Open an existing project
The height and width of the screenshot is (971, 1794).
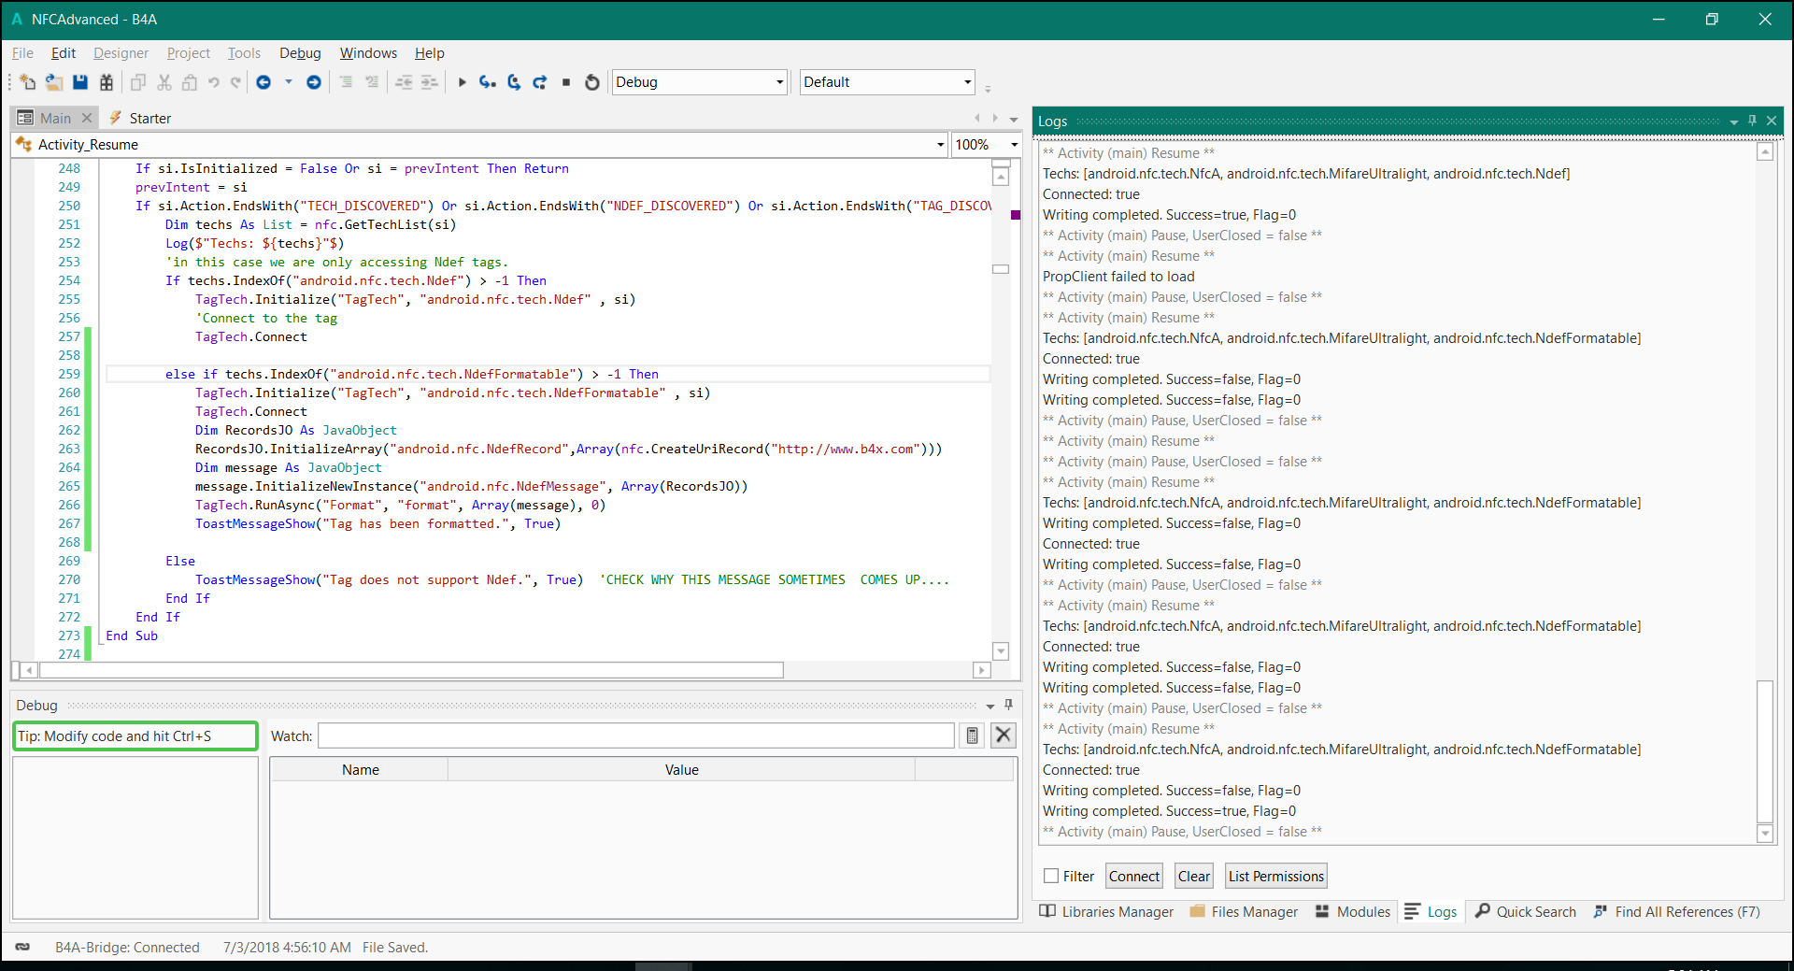pyautogui.click(x=52, y=82)
